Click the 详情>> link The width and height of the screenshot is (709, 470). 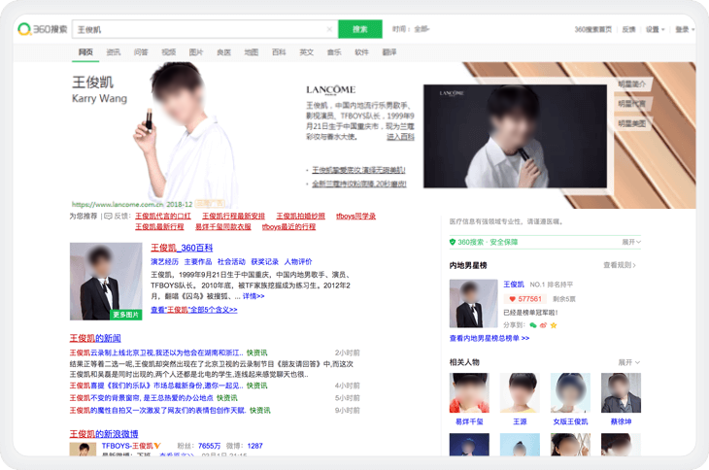click(x=253, y=296)
